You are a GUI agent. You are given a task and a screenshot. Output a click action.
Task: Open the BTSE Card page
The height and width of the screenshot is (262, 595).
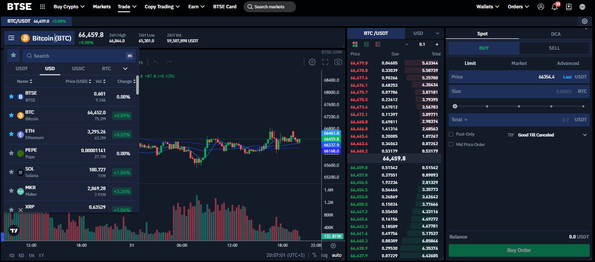point(225,7)
